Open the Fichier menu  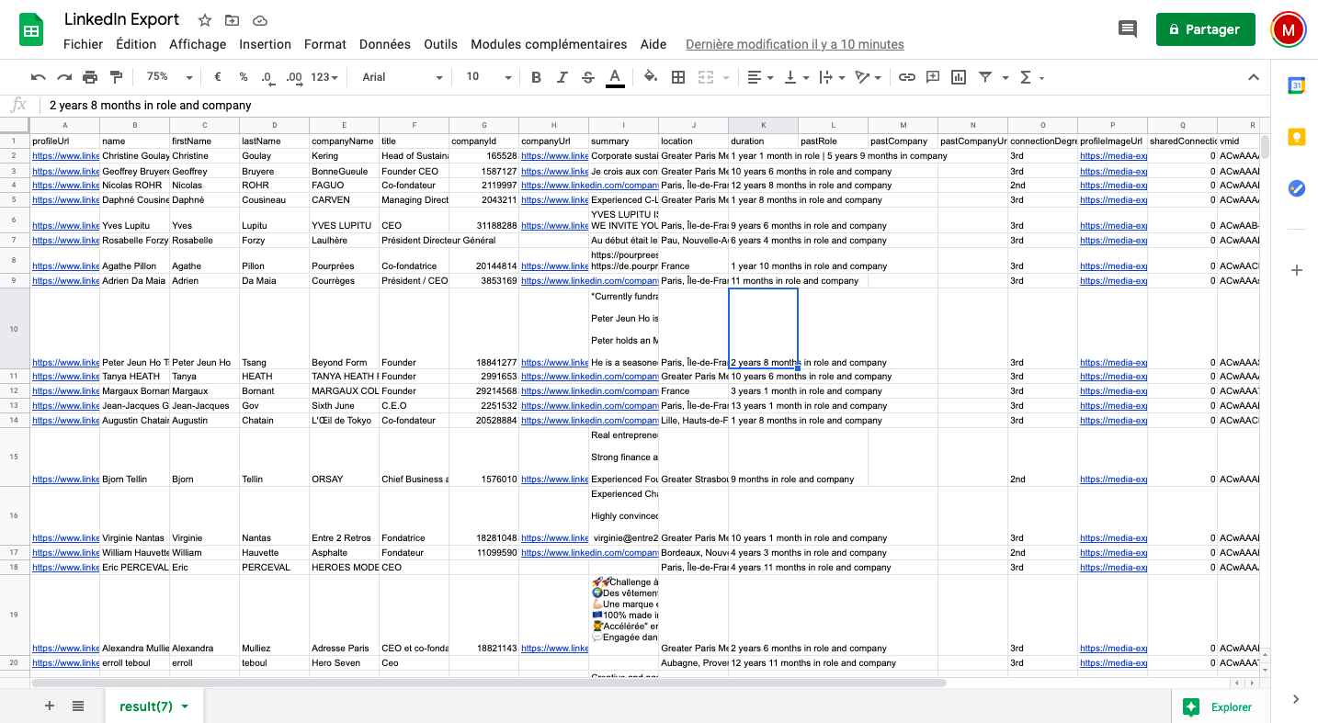(83, 44)
